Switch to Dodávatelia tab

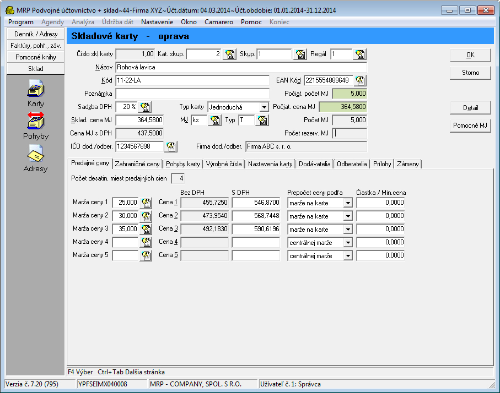(x=314, y=164)
